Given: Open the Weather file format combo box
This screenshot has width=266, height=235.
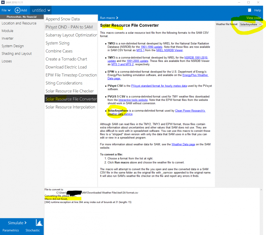Looking at the screenshot, I should [251, 24].
